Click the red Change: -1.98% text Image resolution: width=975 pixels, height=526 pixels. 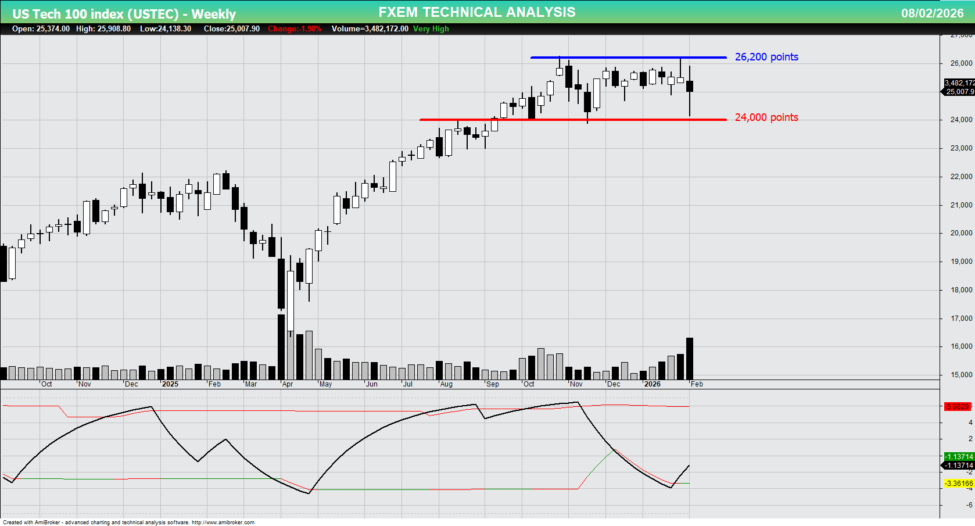pyautogui.click(x=293, y=28)
